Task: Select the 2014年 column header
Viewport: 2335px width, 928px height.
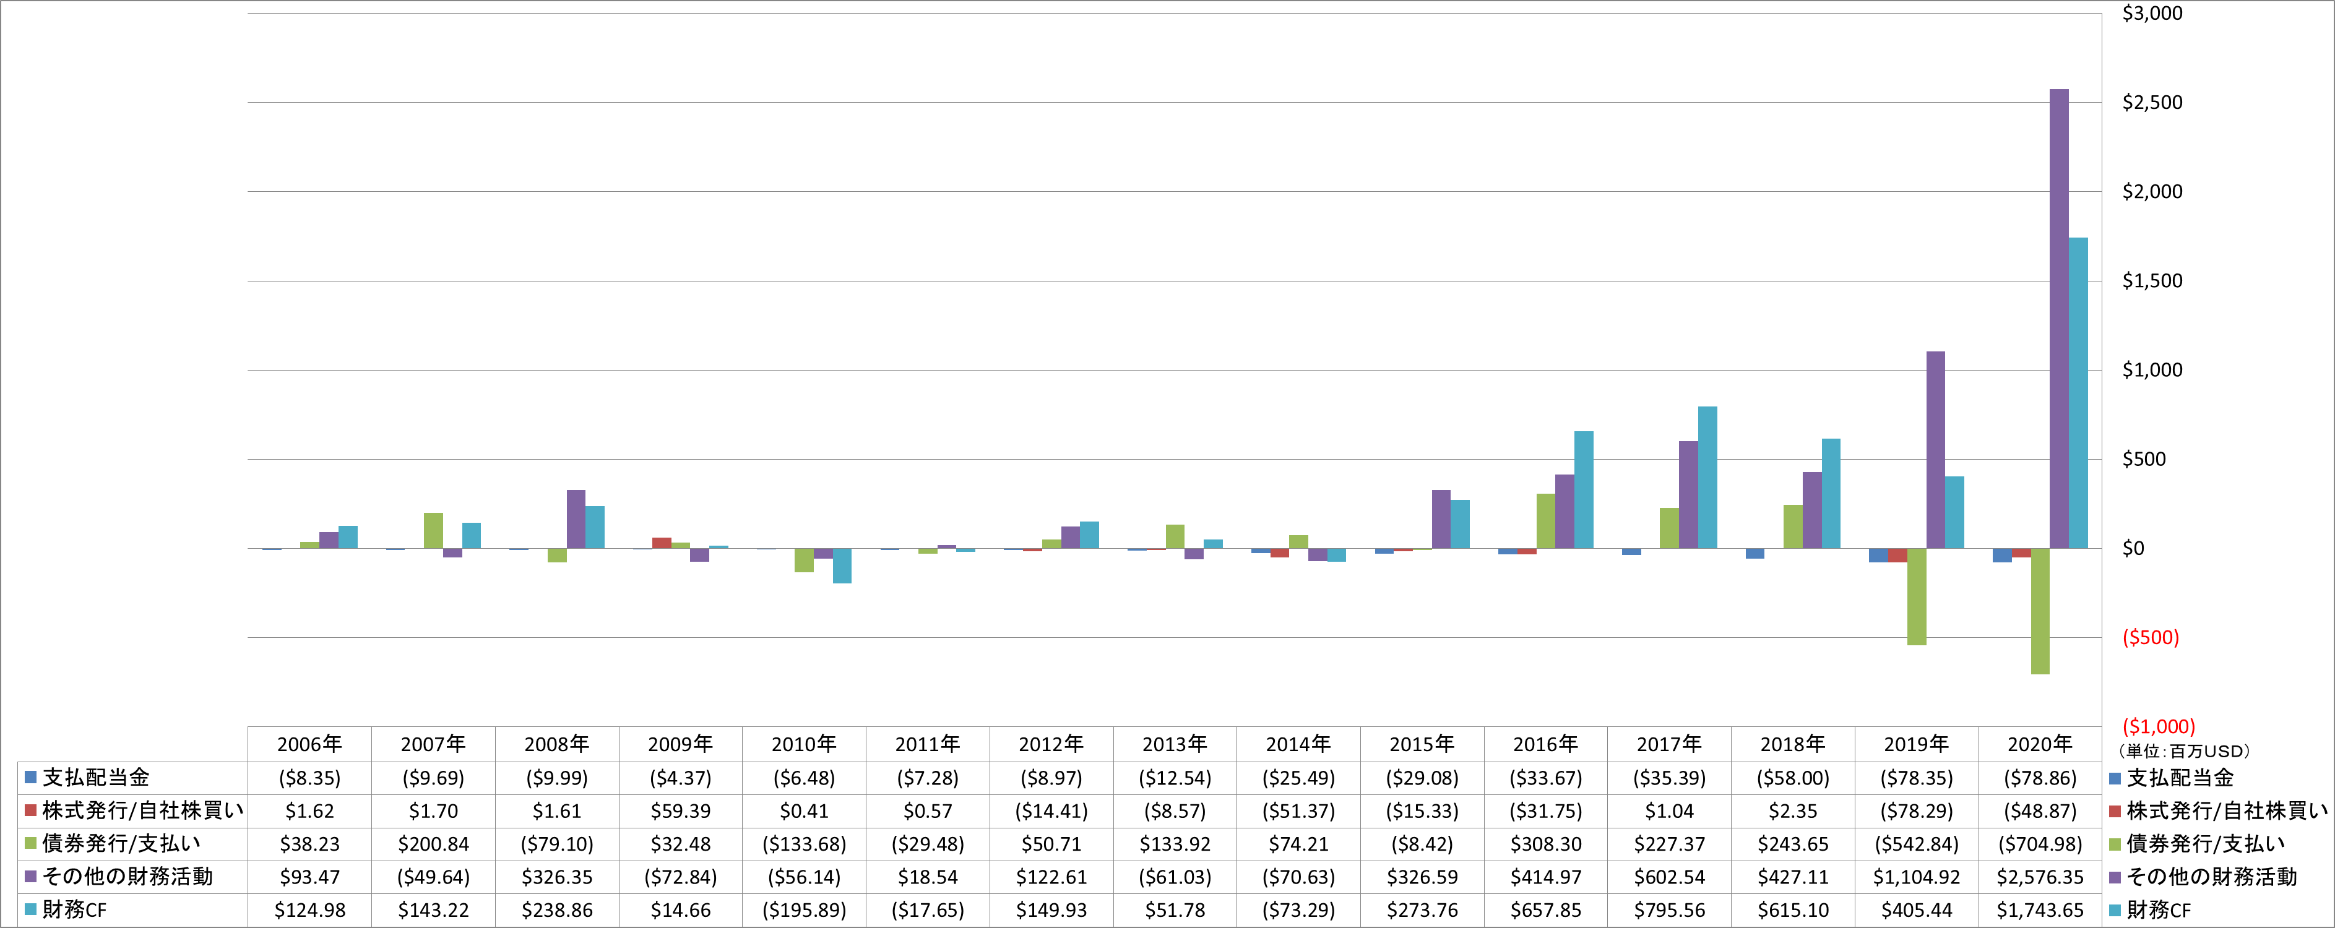Action: (x=1299, y=744)
